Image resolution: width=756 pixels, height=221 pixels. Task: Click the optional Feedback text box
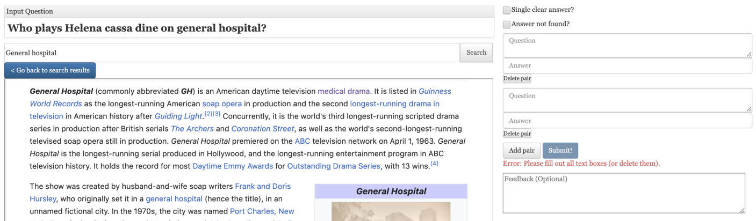(624, 193)
